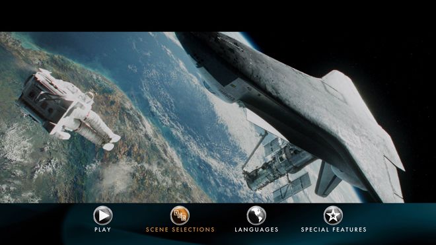The width and height of the screenshot is (436, 245).
Task: Click the astronaut's white helmet
Action: [90, 95]
